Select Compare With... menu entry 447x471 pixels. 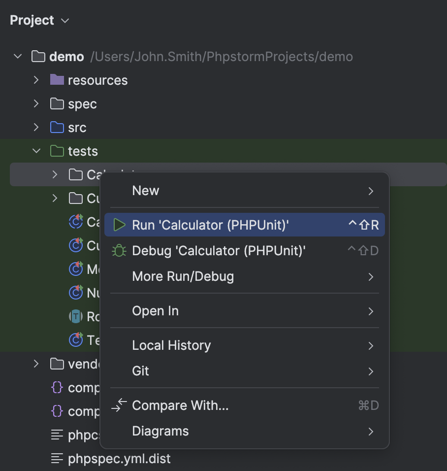pos(180,405)
